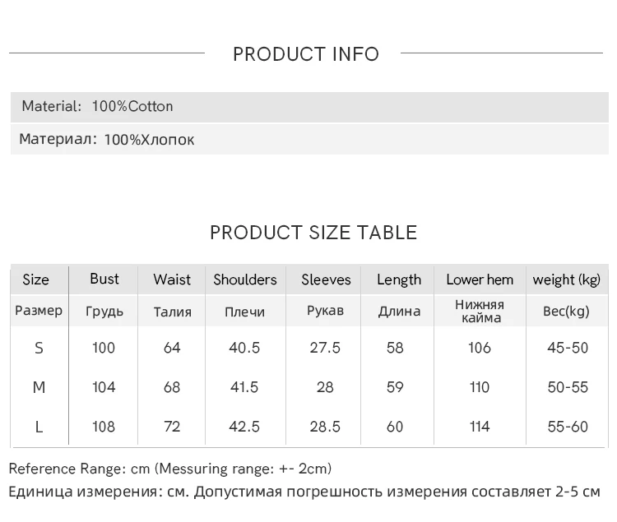Click the Reference Range note text
The width and height of the screenshot is (617, 522).
170,469
